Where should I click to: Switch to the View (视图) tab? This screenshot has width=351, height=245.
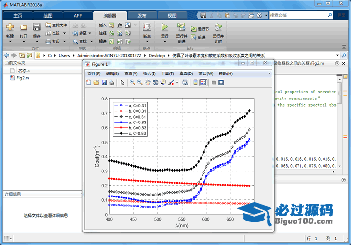172,16
